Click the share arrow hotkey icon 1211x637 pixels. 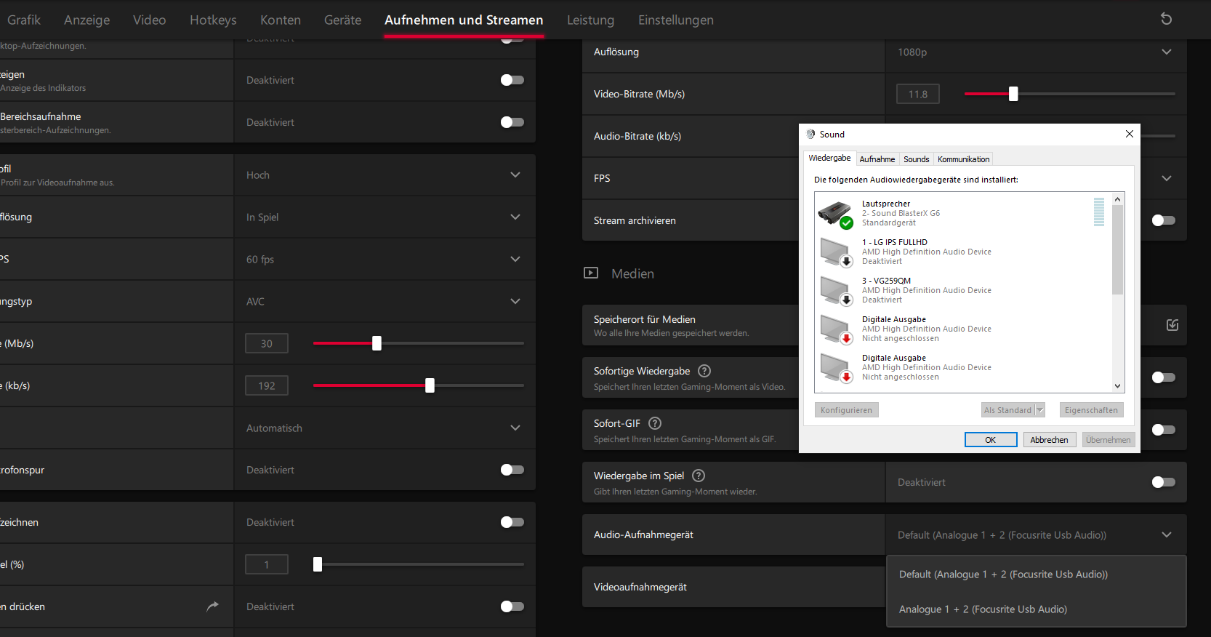pos(212,606)
